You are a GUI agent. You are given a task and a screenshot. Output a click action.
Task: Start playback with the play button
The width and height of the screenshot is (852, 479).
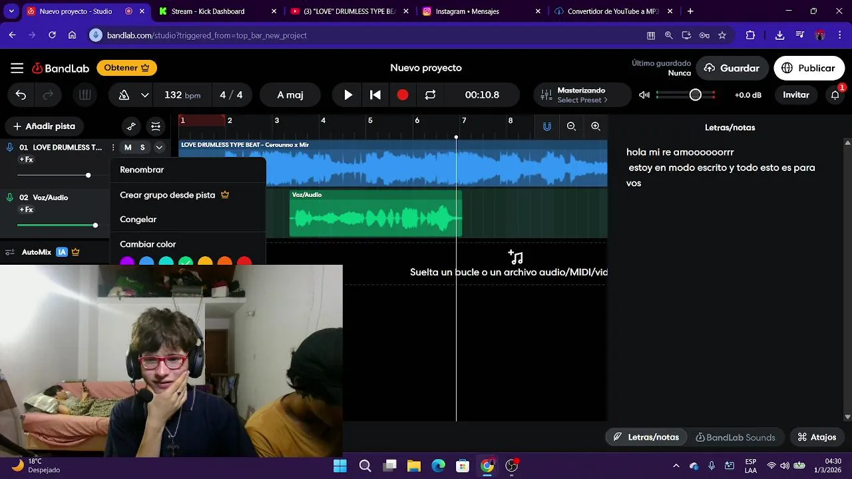pyautogui.click(x=348, y=95)
